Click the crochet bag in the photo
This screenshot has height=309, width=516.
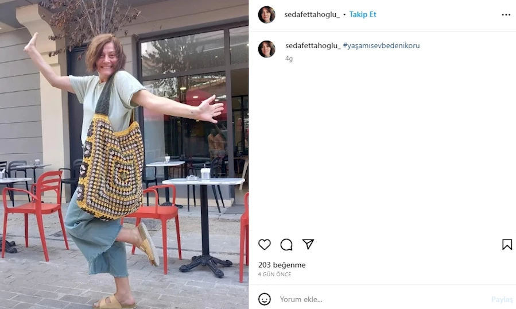(111, 165)
